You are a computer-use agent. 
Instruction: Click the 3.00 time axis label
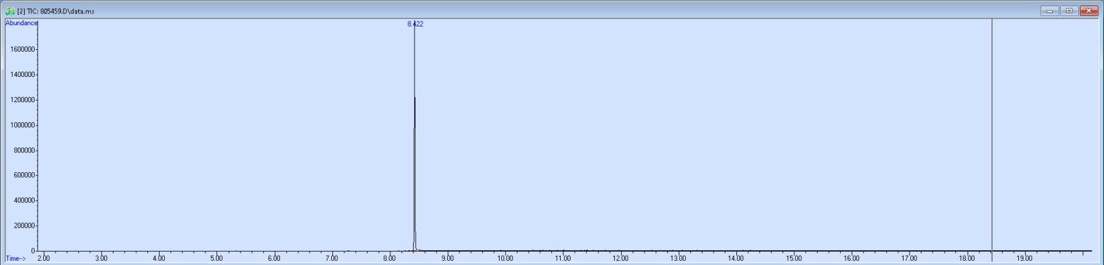101,258
